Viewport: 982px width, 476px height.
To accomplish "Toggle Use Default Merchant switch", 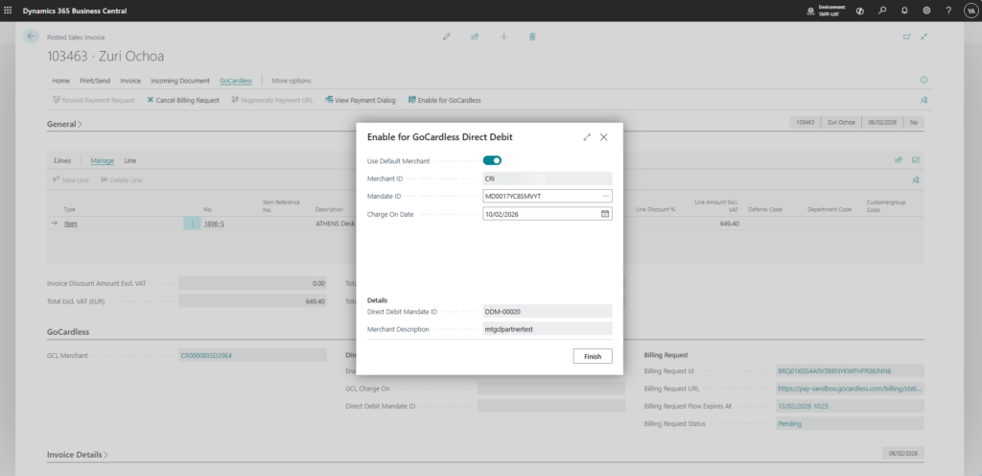I will (x=492, y=160).
